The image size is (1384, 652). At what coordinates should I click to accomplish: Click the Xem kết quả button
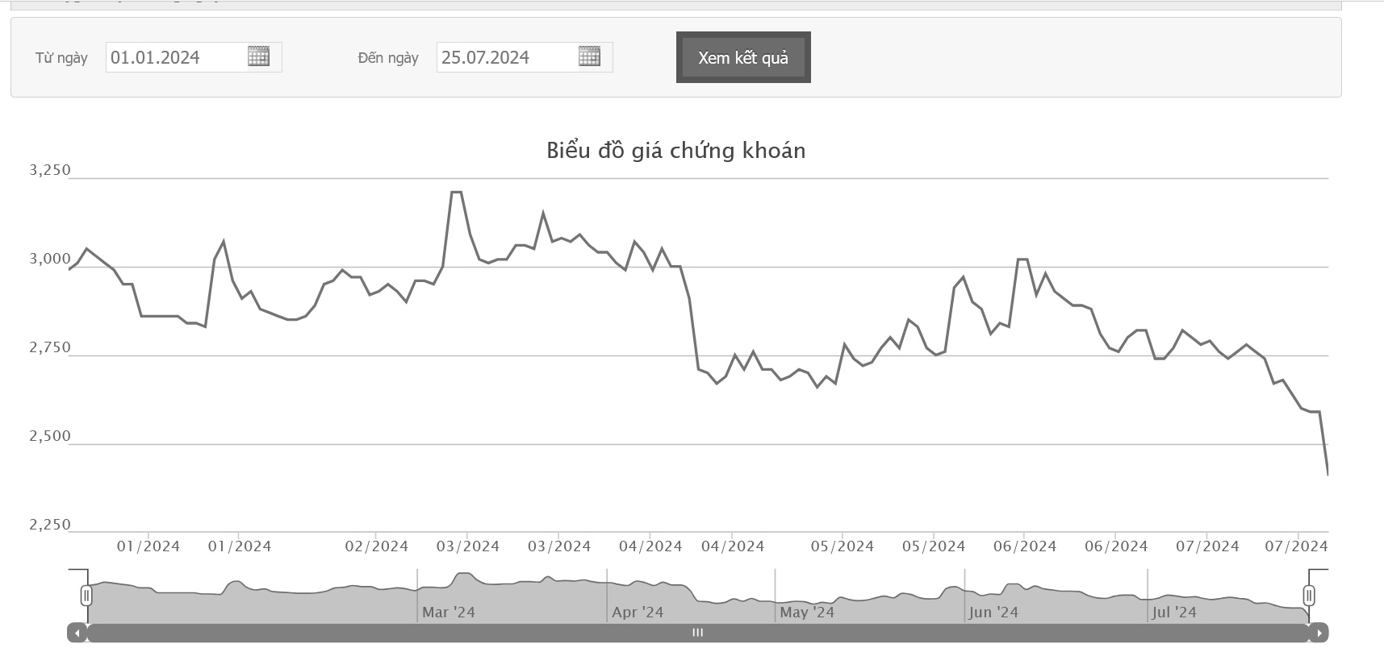[x=743, y=57]
